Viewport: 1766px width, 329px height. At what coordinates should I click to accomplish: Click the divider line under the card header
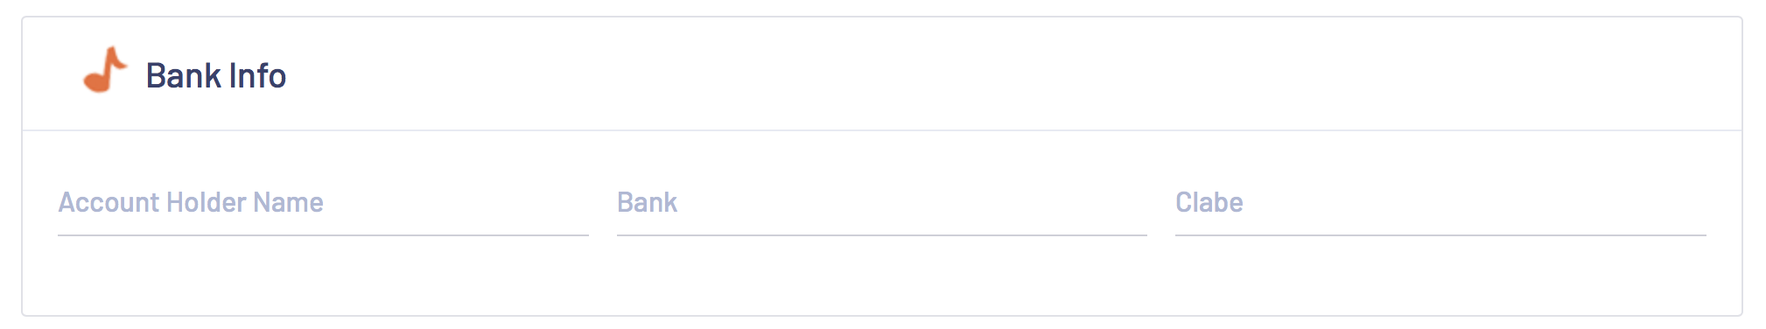pyautogui.click(x=882, y=130)
